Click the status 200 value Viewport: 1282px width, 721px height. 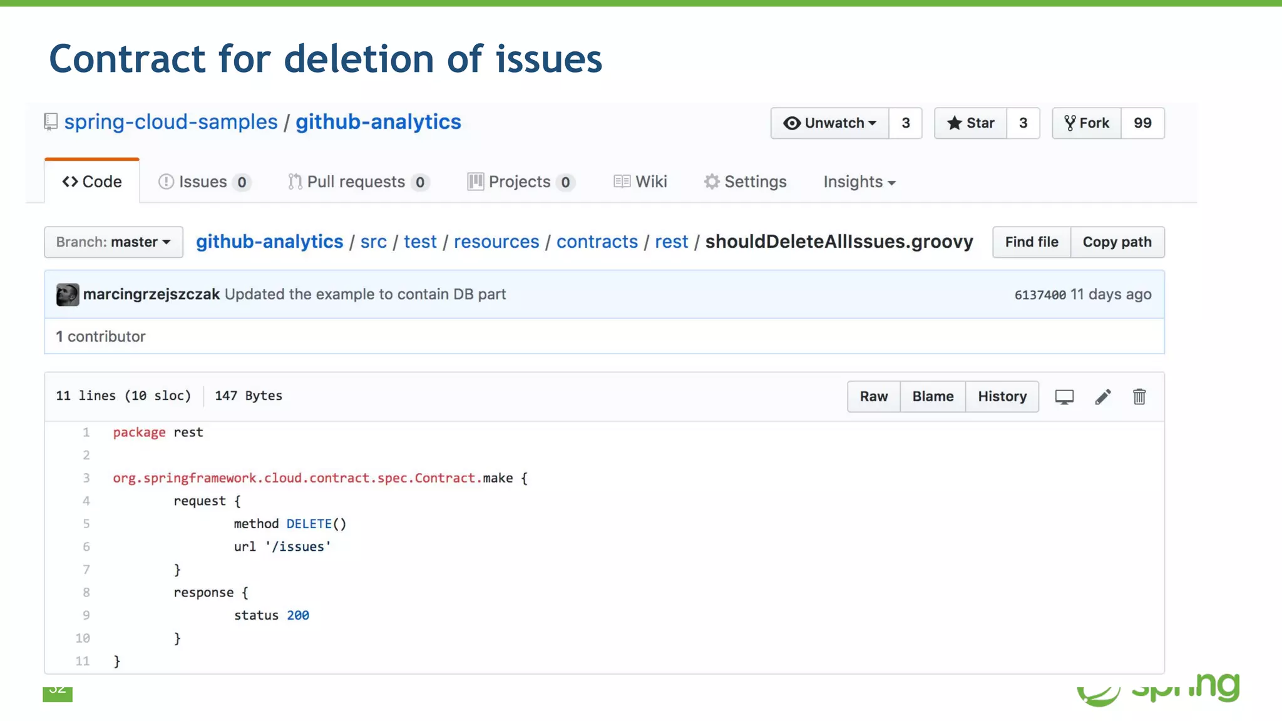(x=298, y=616)
